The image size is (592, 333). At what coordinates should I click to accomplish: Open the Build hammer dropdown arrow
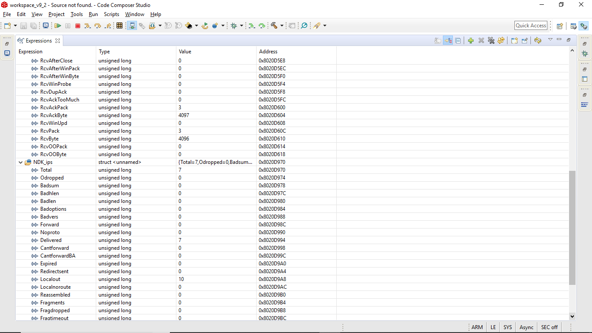(x=282, y=26)
